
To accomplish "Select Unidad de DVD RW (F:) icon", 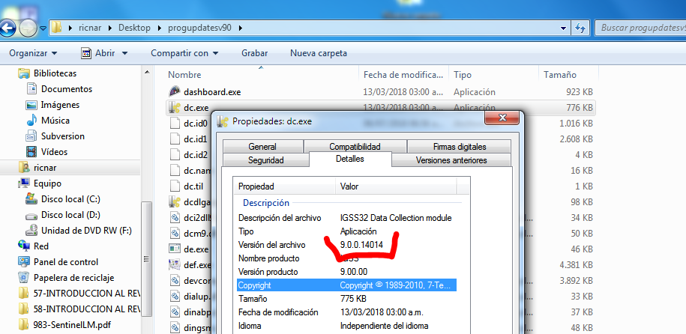I will click(31, 231).
